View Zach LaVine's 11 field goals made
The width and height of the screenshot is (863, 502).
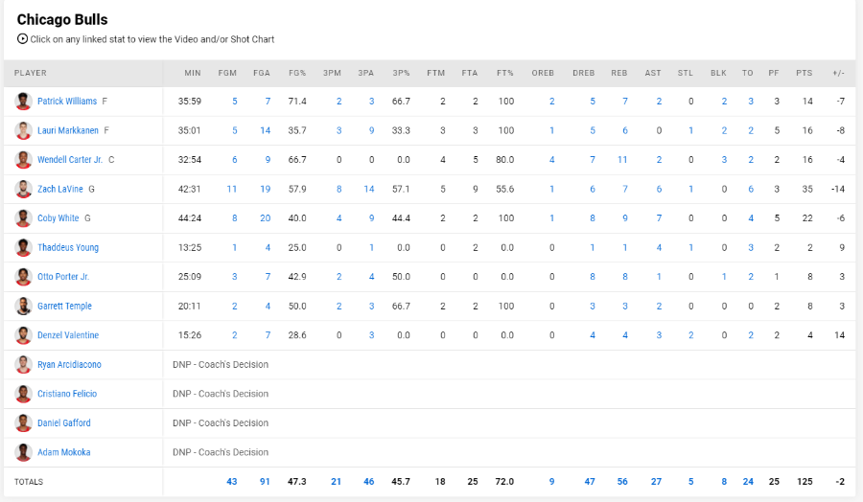click(x=232, y=189)
